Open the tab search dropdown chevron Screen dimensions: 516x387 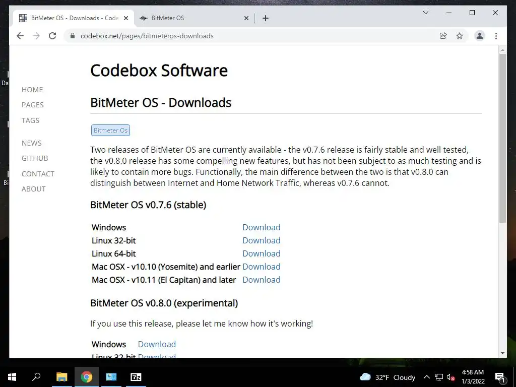coord(425,13)
